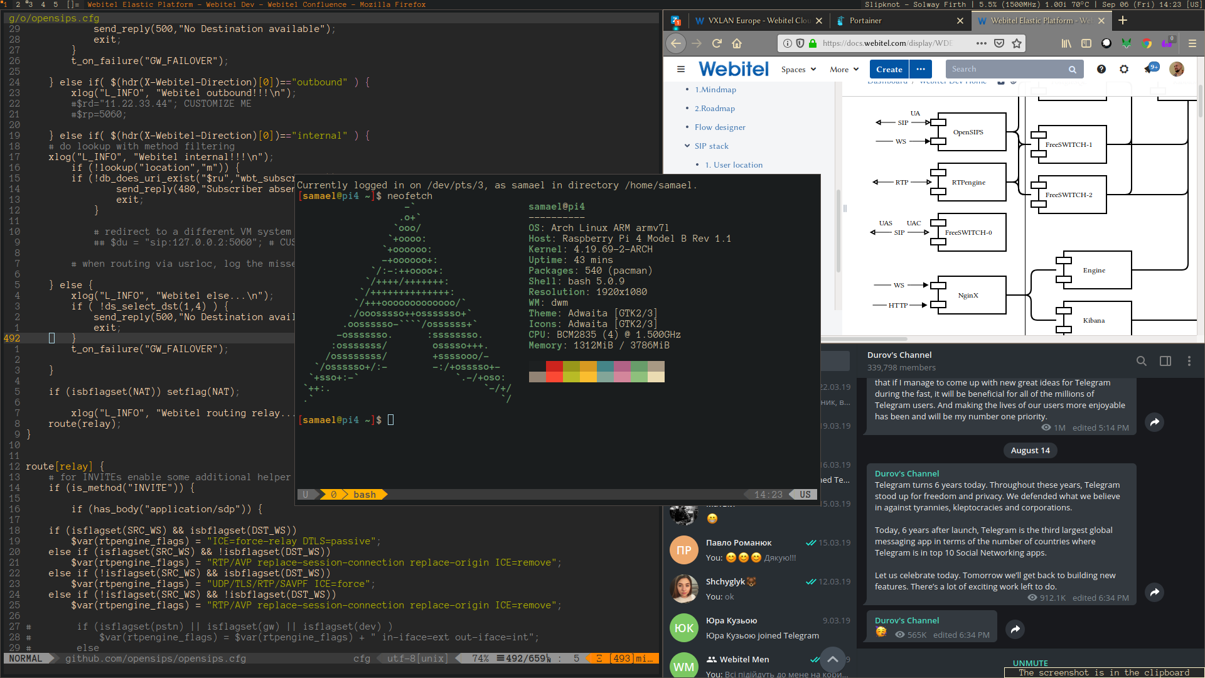The width and height of the screenshot is (1205, 678).
Task: Toggle Confluence sidebar hamburger icon
Action: click(681, 69)
